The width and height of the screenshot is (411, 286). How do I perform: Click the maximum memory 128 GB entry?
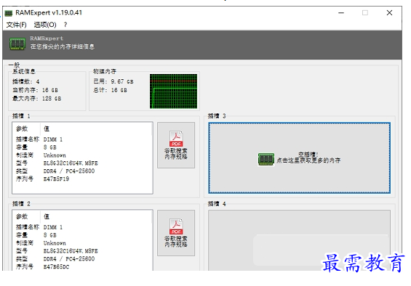[36, 99]
